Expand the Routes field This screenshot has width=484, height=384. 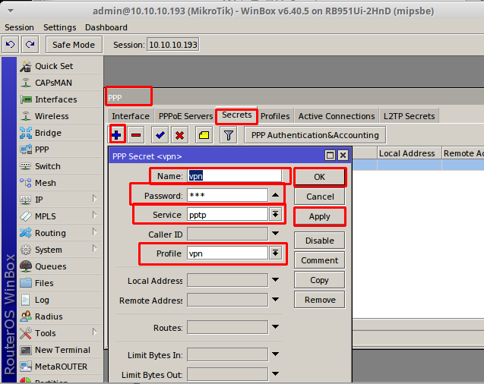[275, 326]
